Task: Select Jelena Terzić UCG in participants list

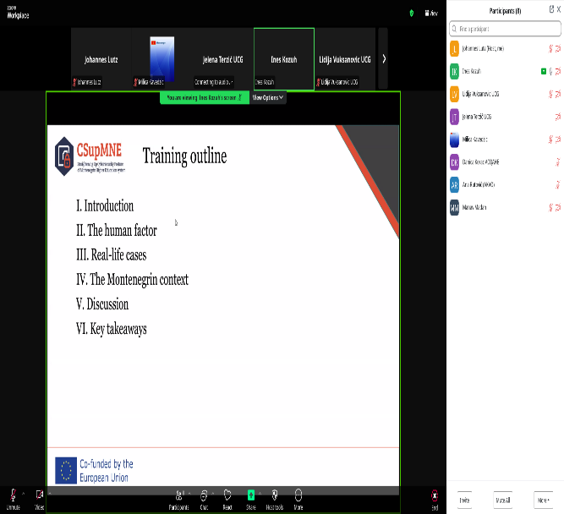Action: click(x=505, y=117)
